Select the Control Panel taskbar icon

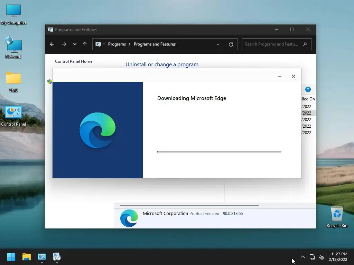pos(42,257)
